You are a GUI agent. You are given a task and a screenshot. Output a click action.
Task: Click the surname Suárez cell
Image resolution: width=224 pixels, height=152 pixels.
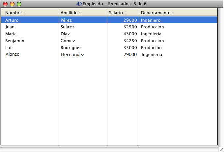click(68, 27)
